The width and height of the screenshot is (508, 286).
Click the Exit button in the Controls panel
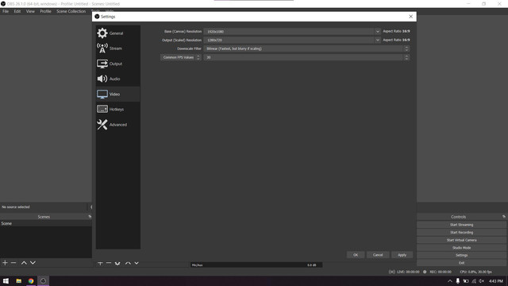click(461, 263)
